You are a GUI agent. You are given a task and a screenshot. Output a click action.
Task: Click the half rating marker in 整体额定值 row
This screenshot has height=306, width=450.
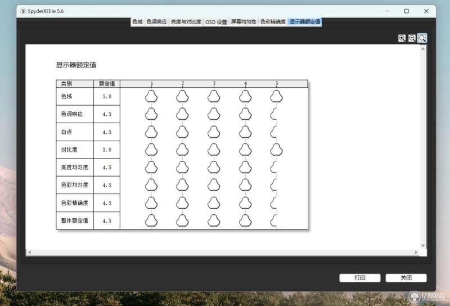273,220
